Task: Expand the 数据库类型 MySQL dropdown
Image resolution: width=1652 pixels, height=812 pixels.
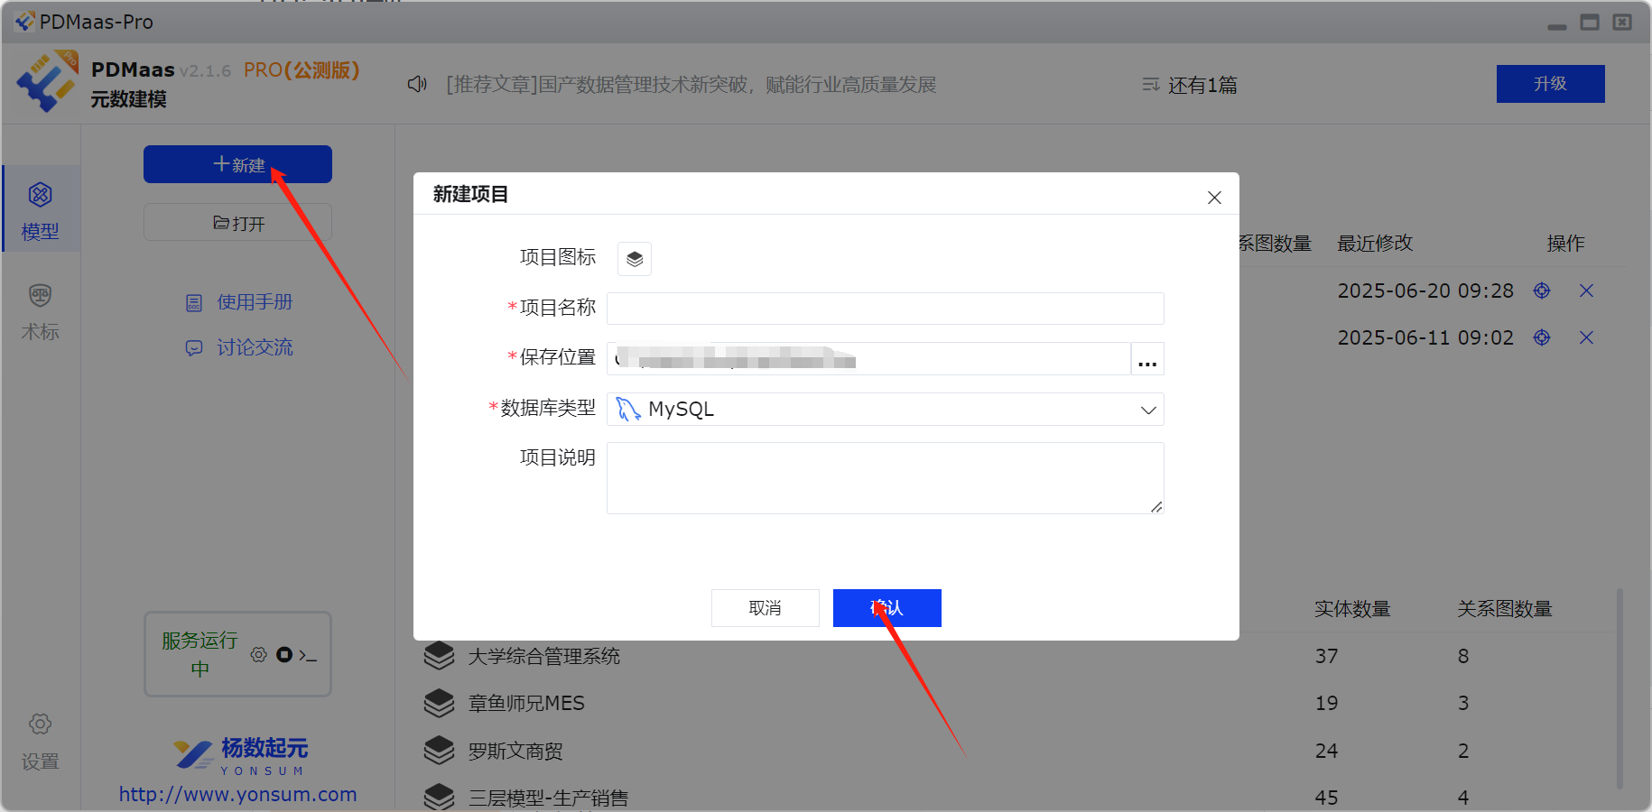Action: (x=1147, y=410)
